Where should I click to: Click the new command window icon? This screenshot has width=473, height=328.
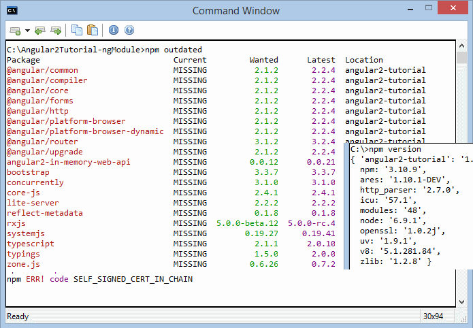pos(15,31)
